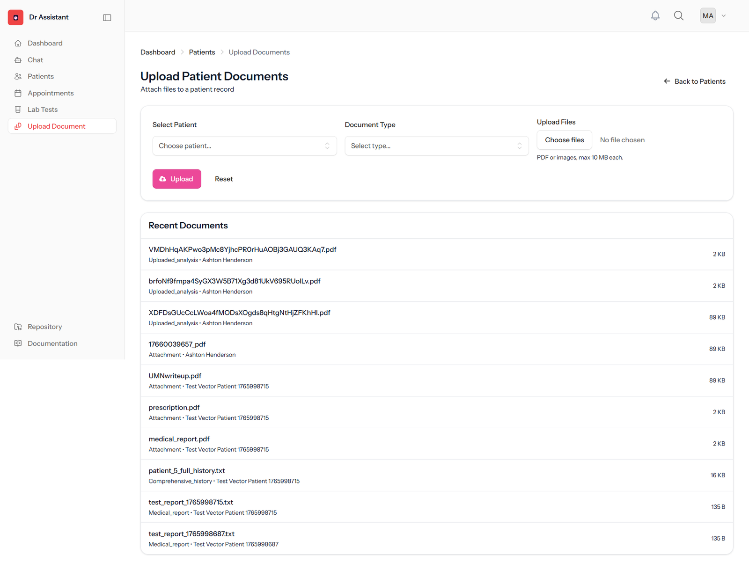This screenshot has height=570, width=749.
Task: Expand the Choose patient dropdown
Action: coord(244,146)
